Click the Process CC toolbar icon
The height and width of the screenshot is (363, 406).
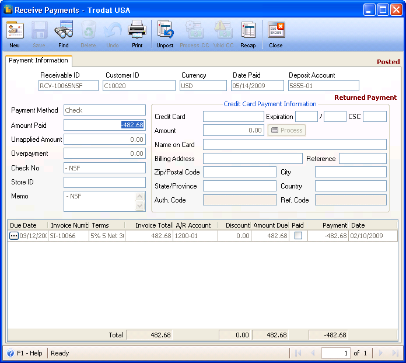click(194, 30)
